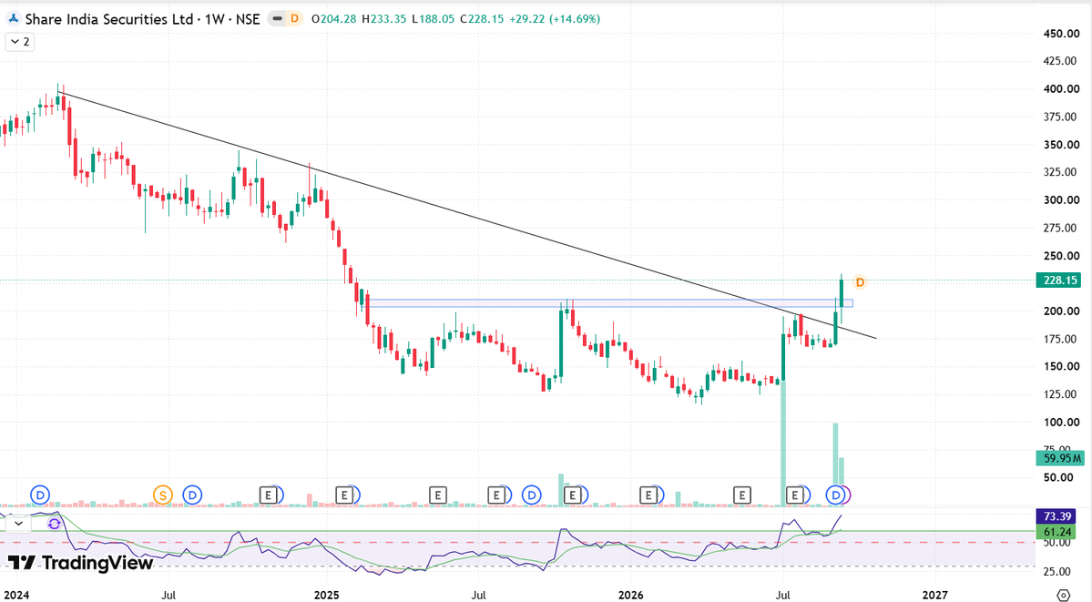Select the blue horizontal resistance rectangle drawing

click(608, 303)
